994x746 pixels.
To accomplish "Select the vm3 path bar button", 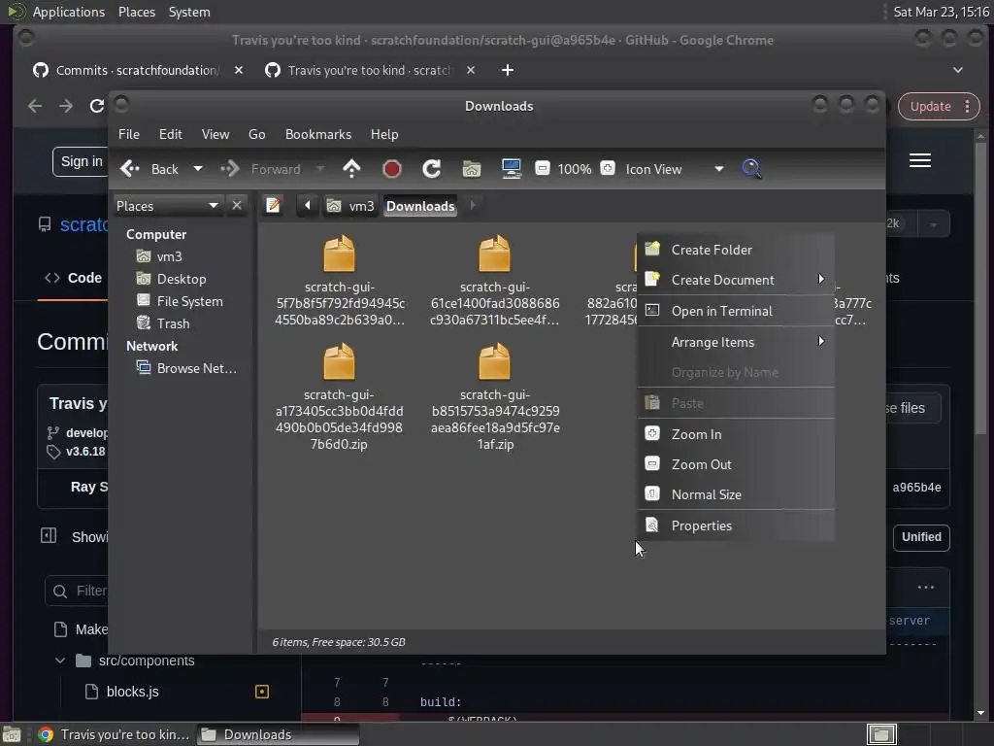I will [350, 206].
